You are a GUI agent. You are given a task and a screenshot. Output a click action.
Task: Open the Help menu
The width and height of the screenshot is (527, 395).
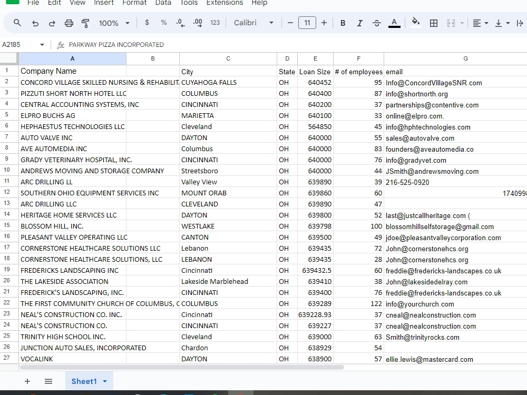coord(259,3)
